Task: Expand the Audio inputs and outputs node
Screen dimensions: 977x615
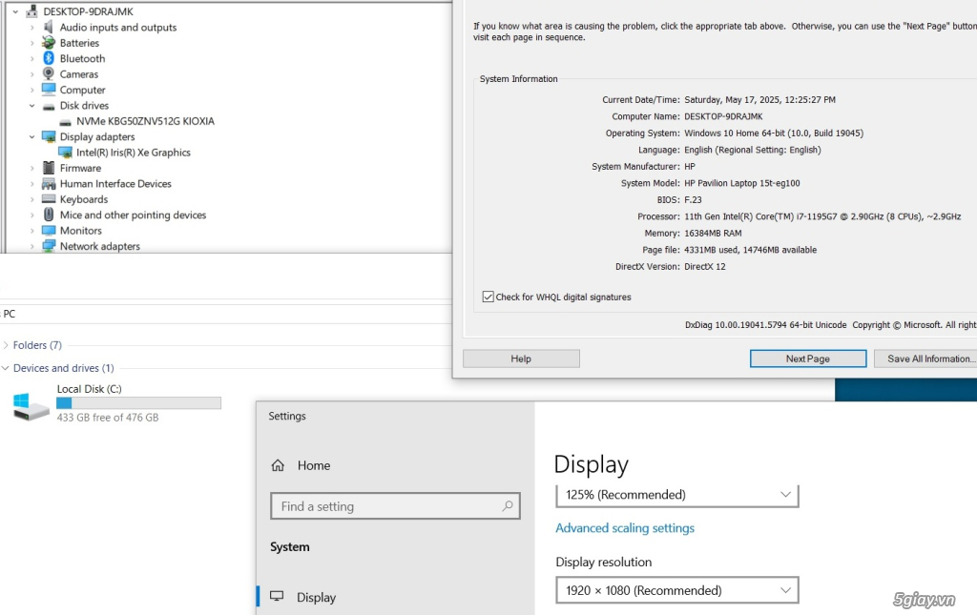Action: click(31, 28)
